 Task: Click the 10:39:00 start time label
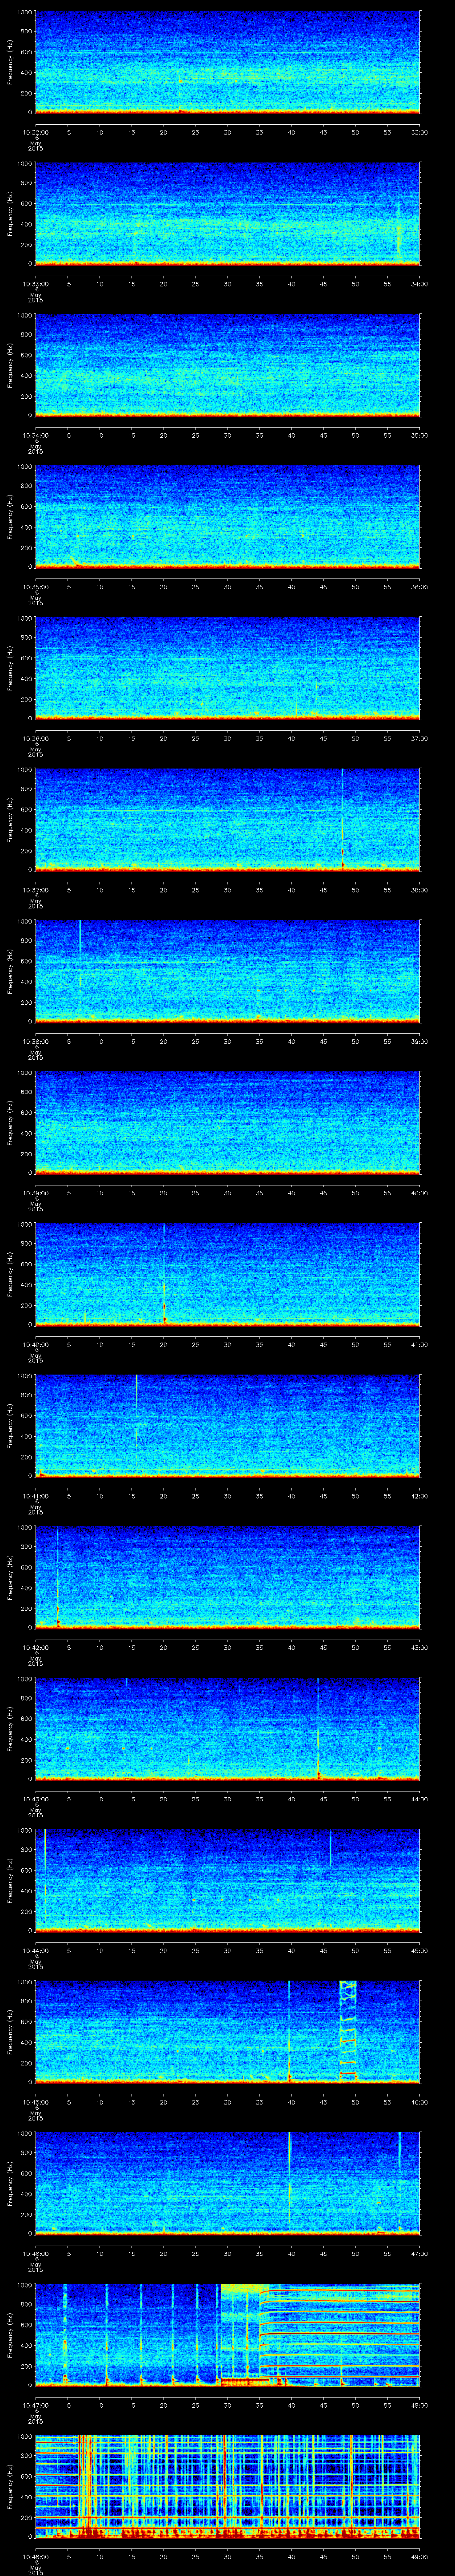(x=35, y=1193)
